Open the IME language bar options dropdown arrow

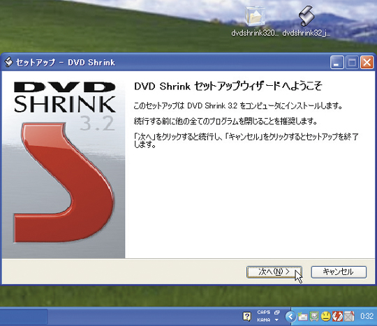[276, 320]
